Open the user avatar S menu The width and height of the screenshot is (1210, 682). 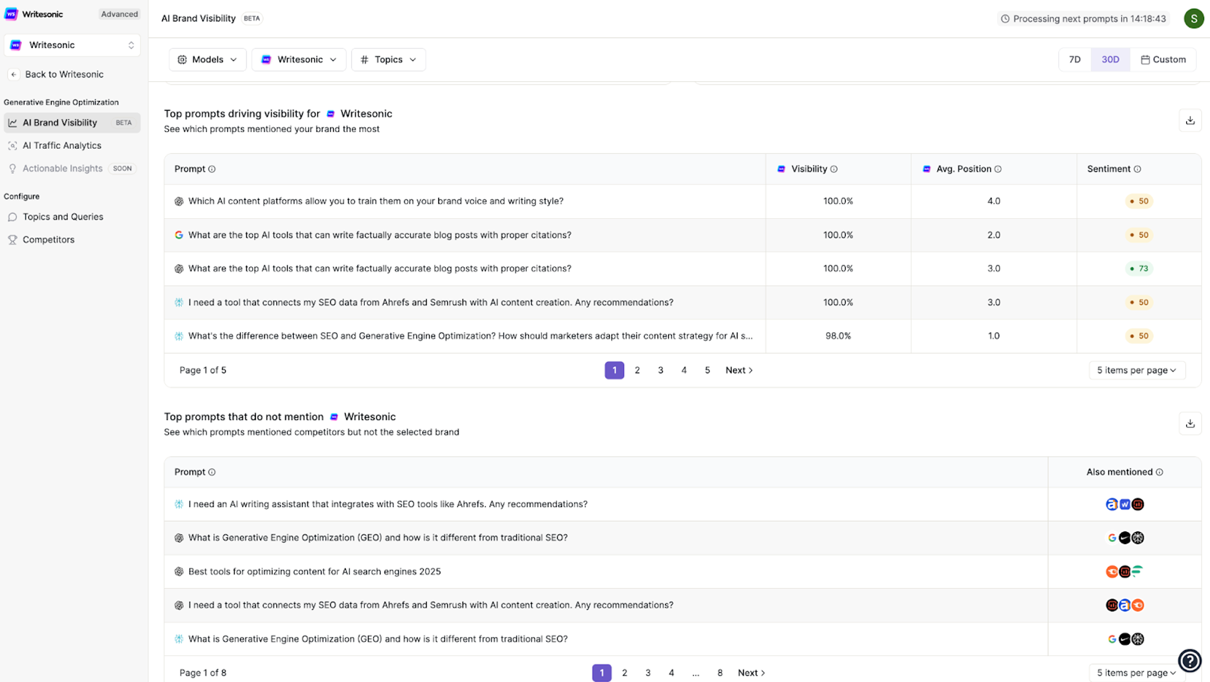[1194, 19]
